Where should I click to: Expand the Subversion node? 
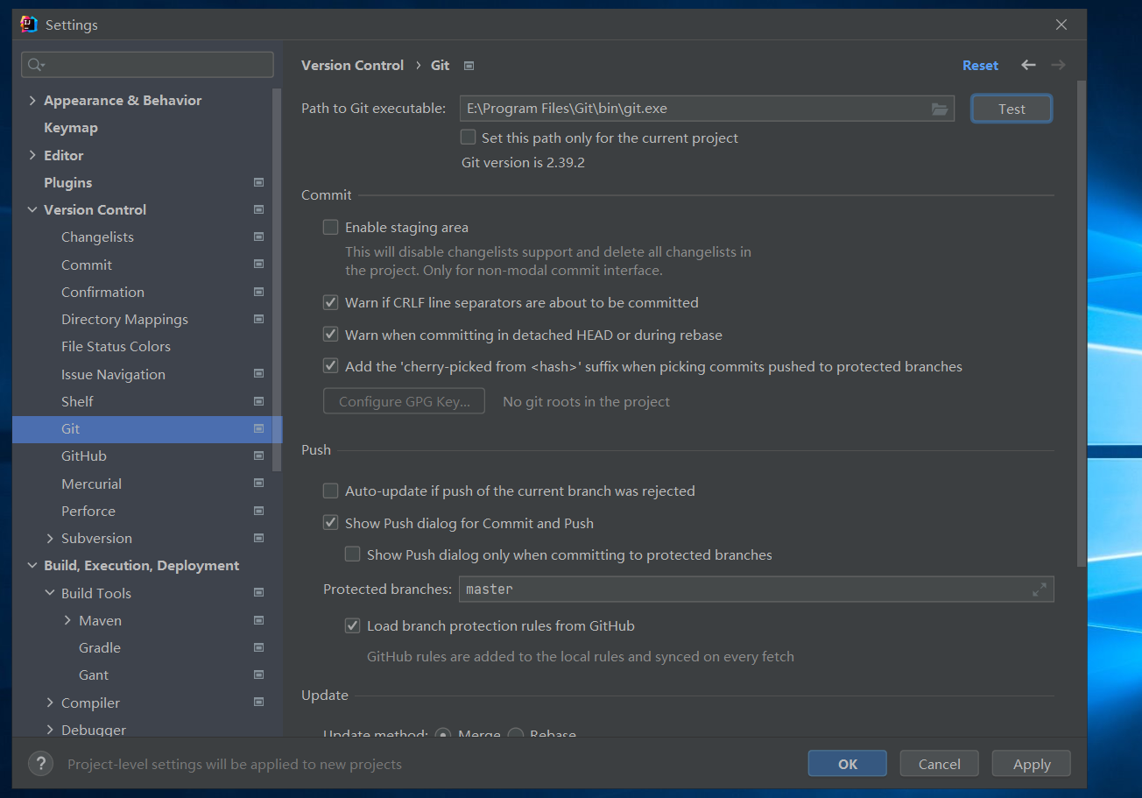tap(50, 538)
